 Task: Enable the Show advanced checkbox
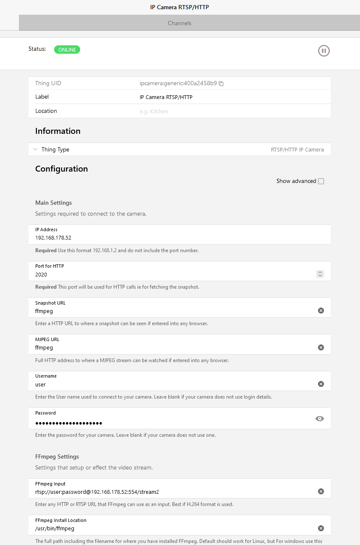pos(321,181)
